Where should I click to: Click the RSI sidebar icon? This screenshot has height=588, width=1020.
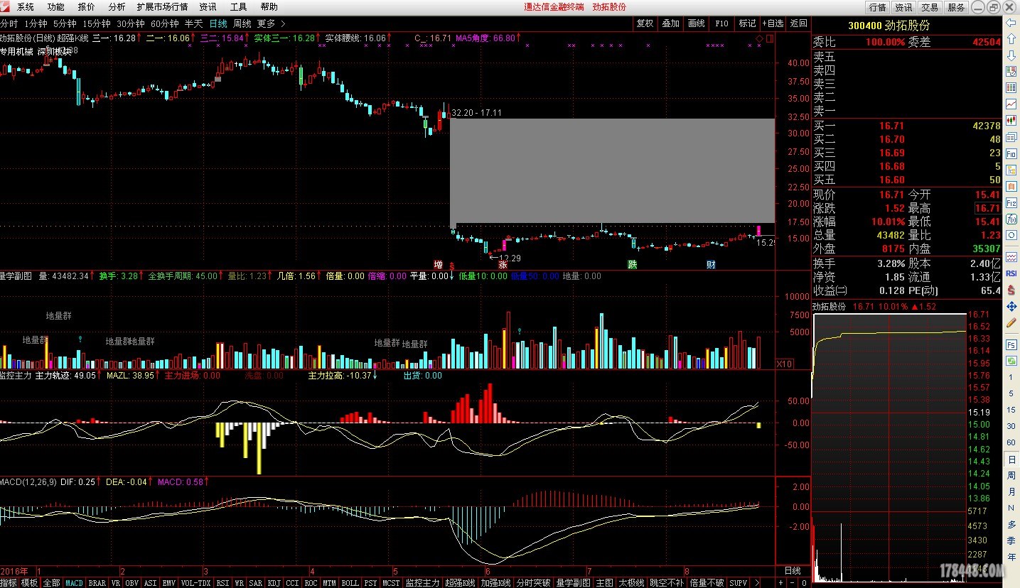(1011, 273)
